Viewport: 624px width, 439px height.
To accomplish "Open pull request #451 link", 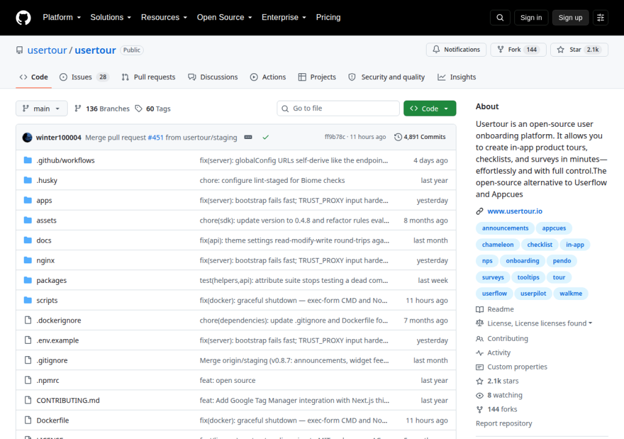I will [x=155, y=137].
